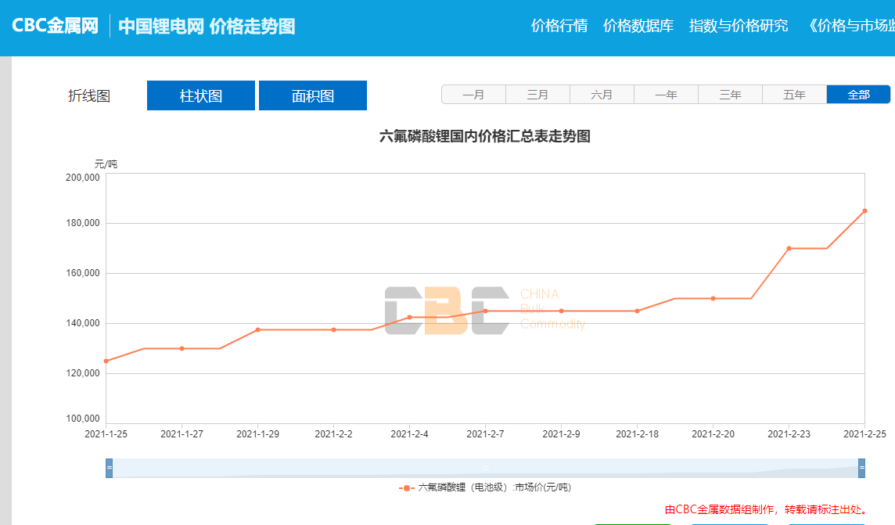Select the 一月 time range
The height and width of the screenshot is (525, 895).
(x=474, y=94)
